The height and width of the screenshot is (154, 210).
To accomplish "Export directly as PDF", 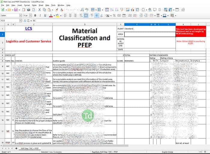I will tap(24, 10).
